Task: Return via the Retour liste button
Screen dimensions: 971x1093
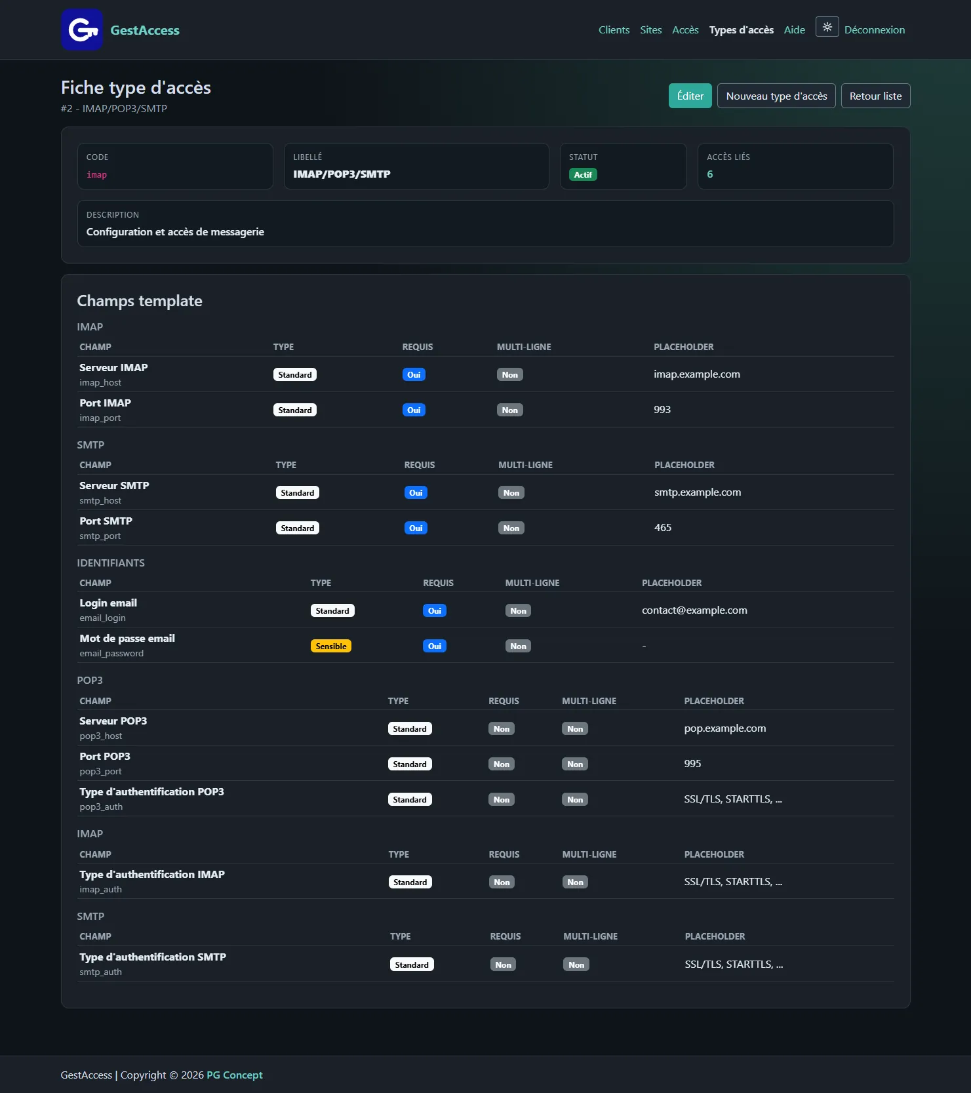Action: pyautogui.click(x=875, y=96)
